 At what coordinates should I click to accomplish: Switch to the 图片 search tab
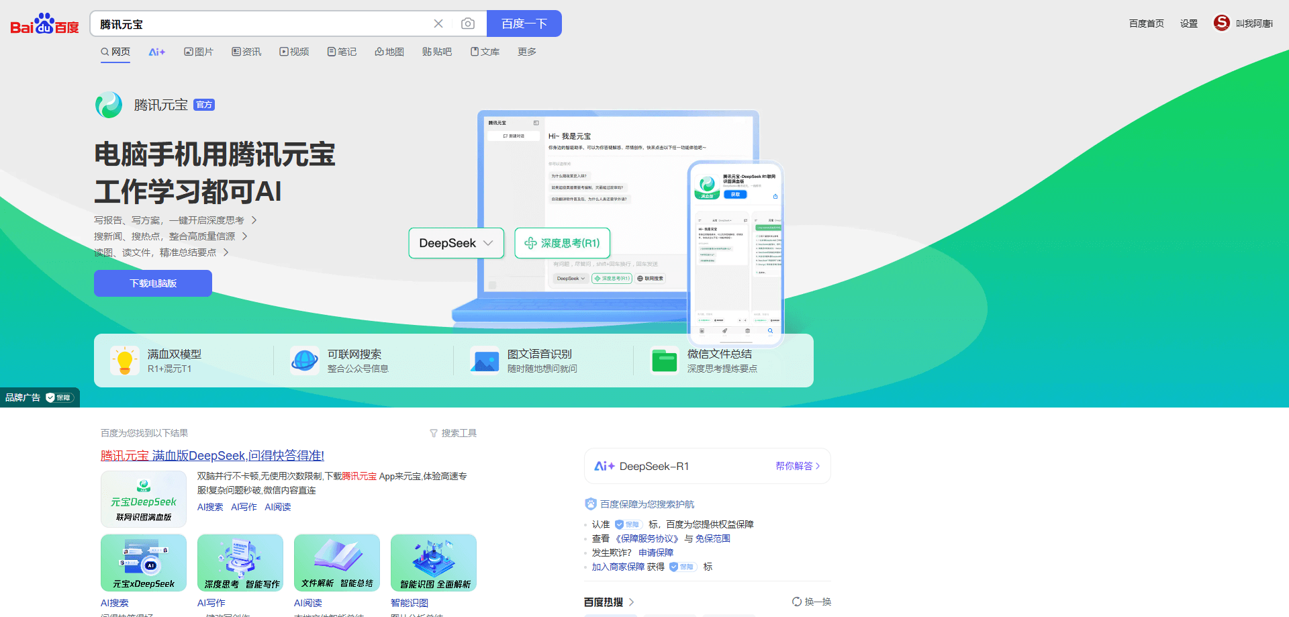199,52
